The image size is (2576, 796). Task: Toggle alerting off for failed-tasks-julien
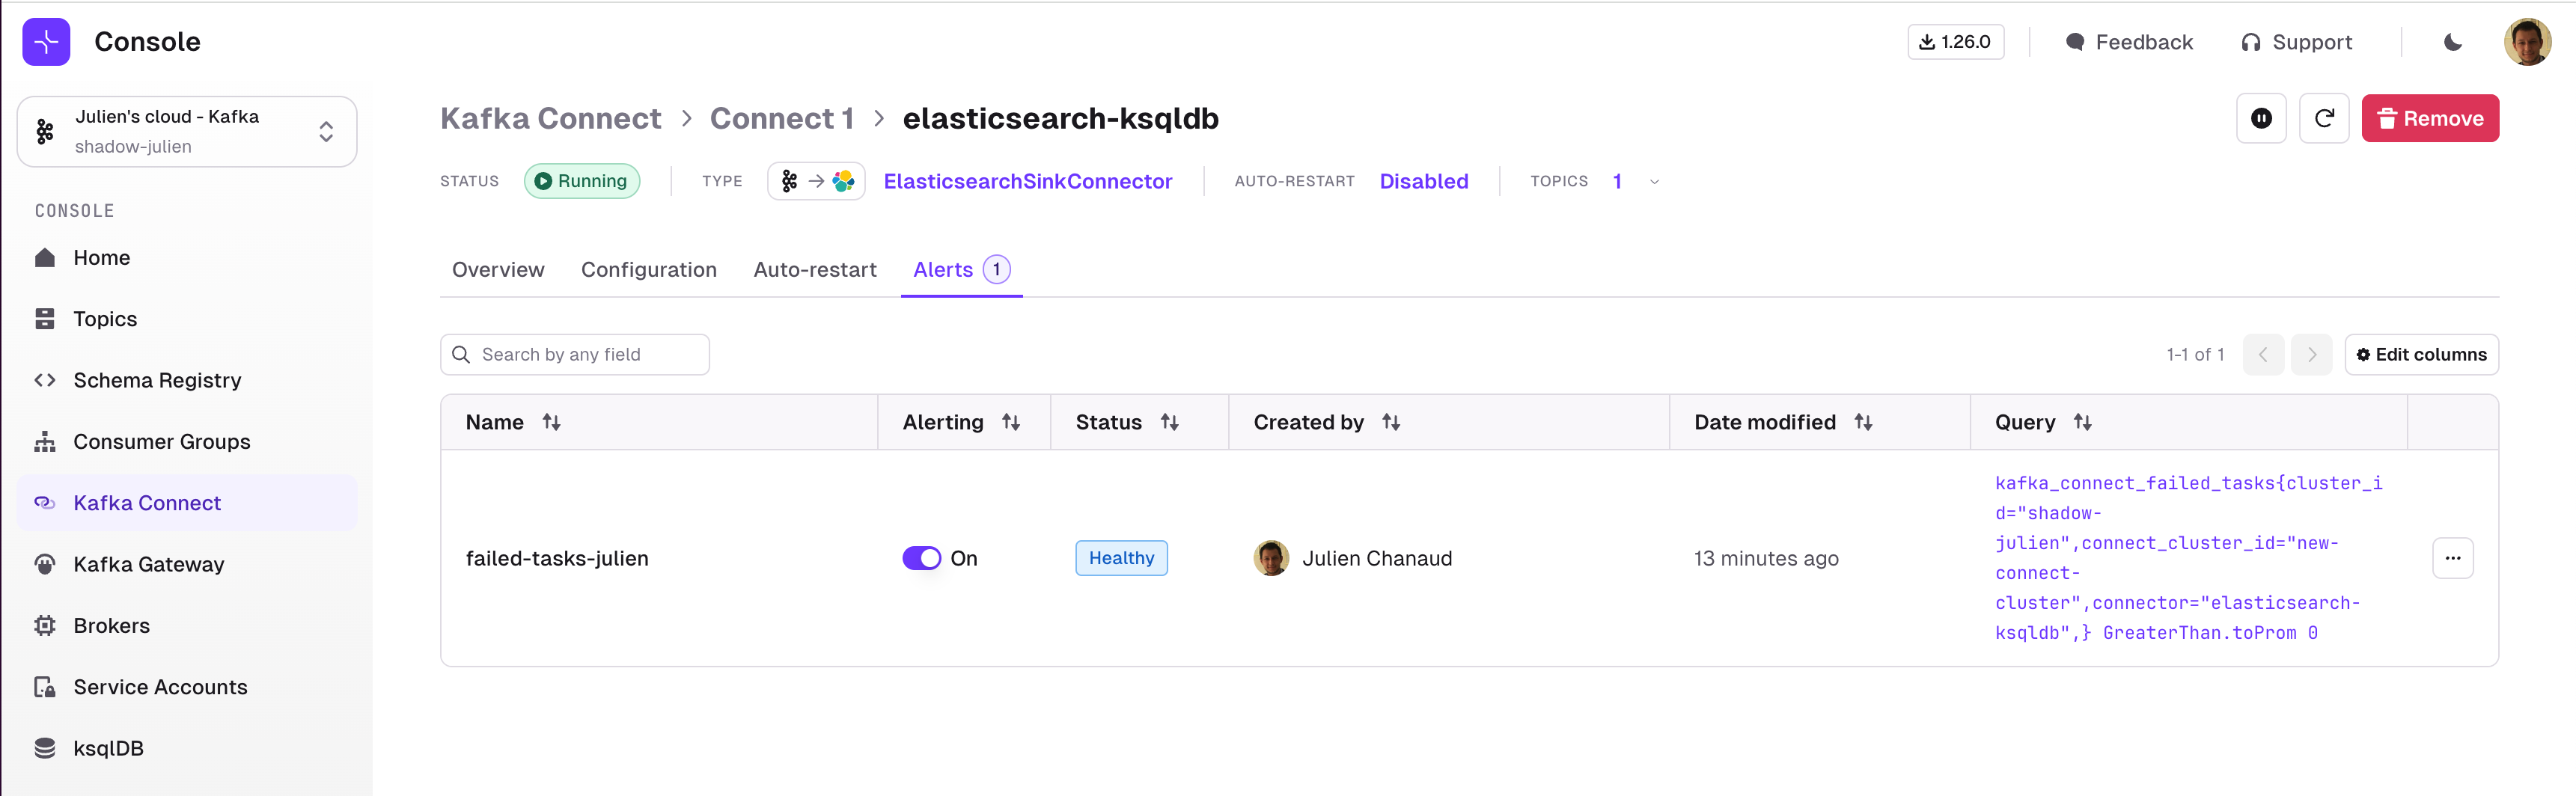pos(921,559)
